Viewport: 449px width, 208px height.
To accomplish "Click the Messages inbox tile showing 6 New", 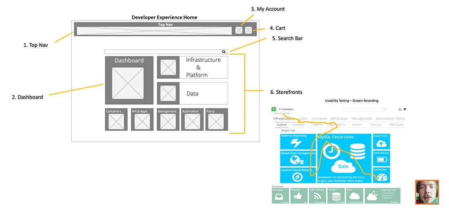I will tap(280, 196).
